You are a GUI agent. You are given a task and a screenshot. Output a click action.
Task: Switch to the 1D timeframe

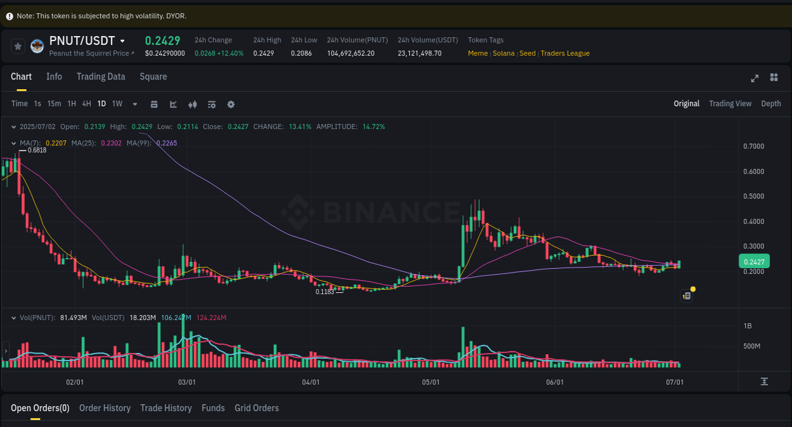(x=101, y=104)
